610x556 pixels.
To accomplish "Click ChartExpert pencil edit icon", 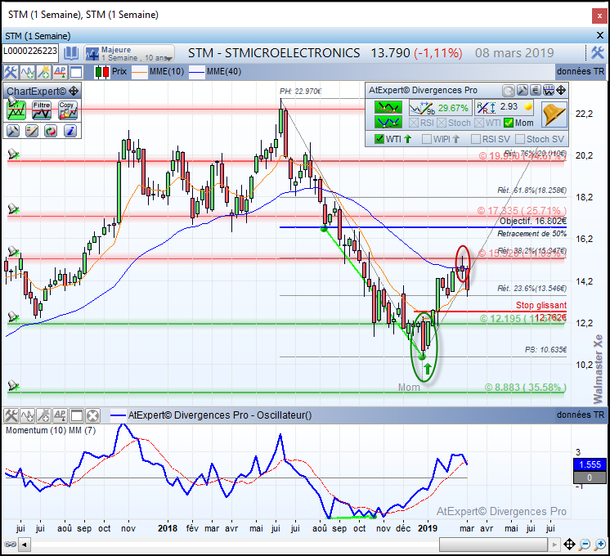I will tap(32, 131).
